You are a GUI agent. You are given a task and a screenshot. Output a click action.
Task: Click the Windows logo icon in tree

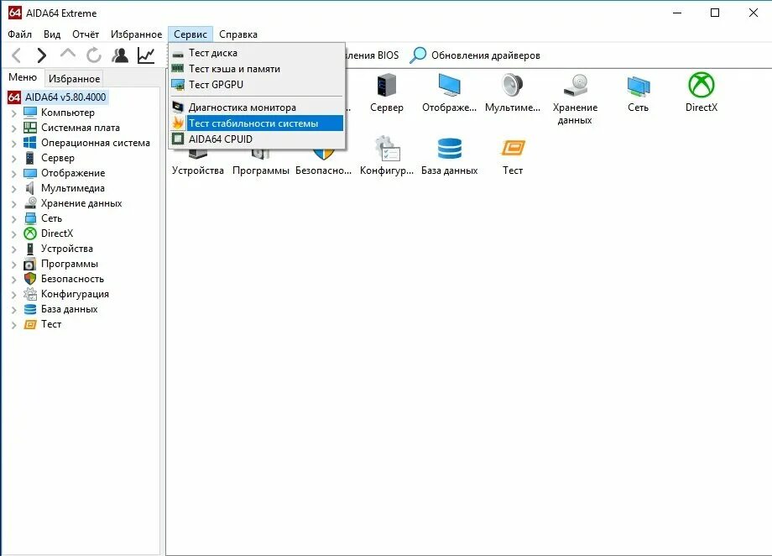pyautogui.click(x=30, y=143)
